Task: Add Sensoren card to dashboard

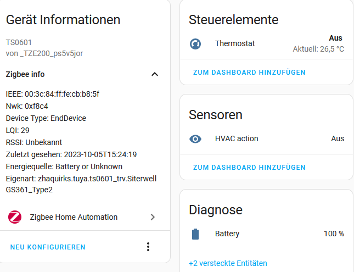Action: pos(249,167)
